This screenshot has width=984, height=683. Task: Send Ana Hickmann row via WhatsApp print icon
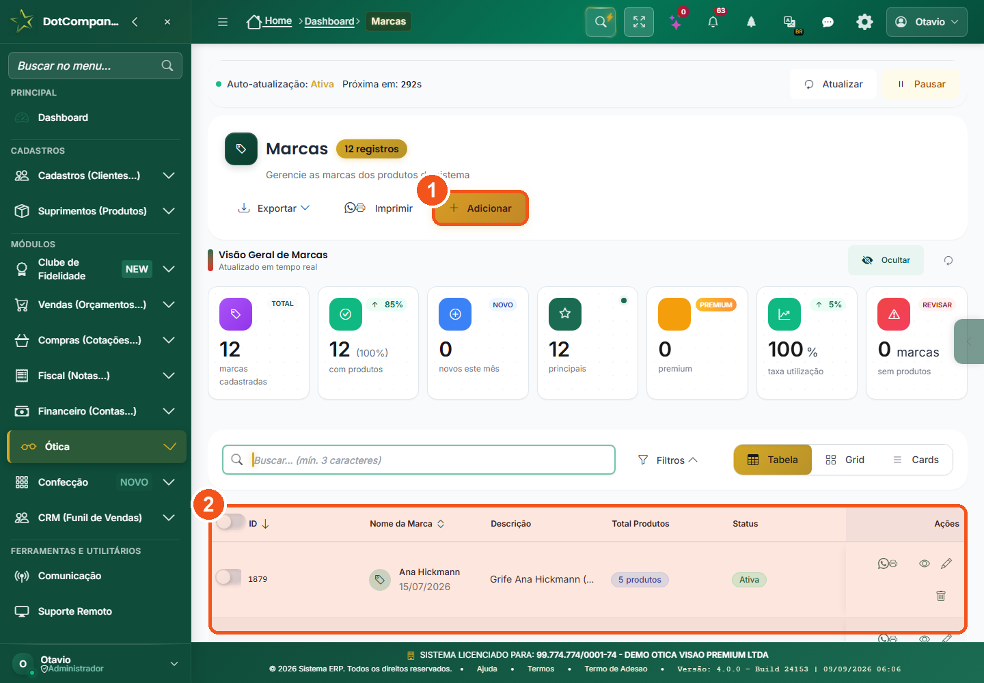(887, 563)
